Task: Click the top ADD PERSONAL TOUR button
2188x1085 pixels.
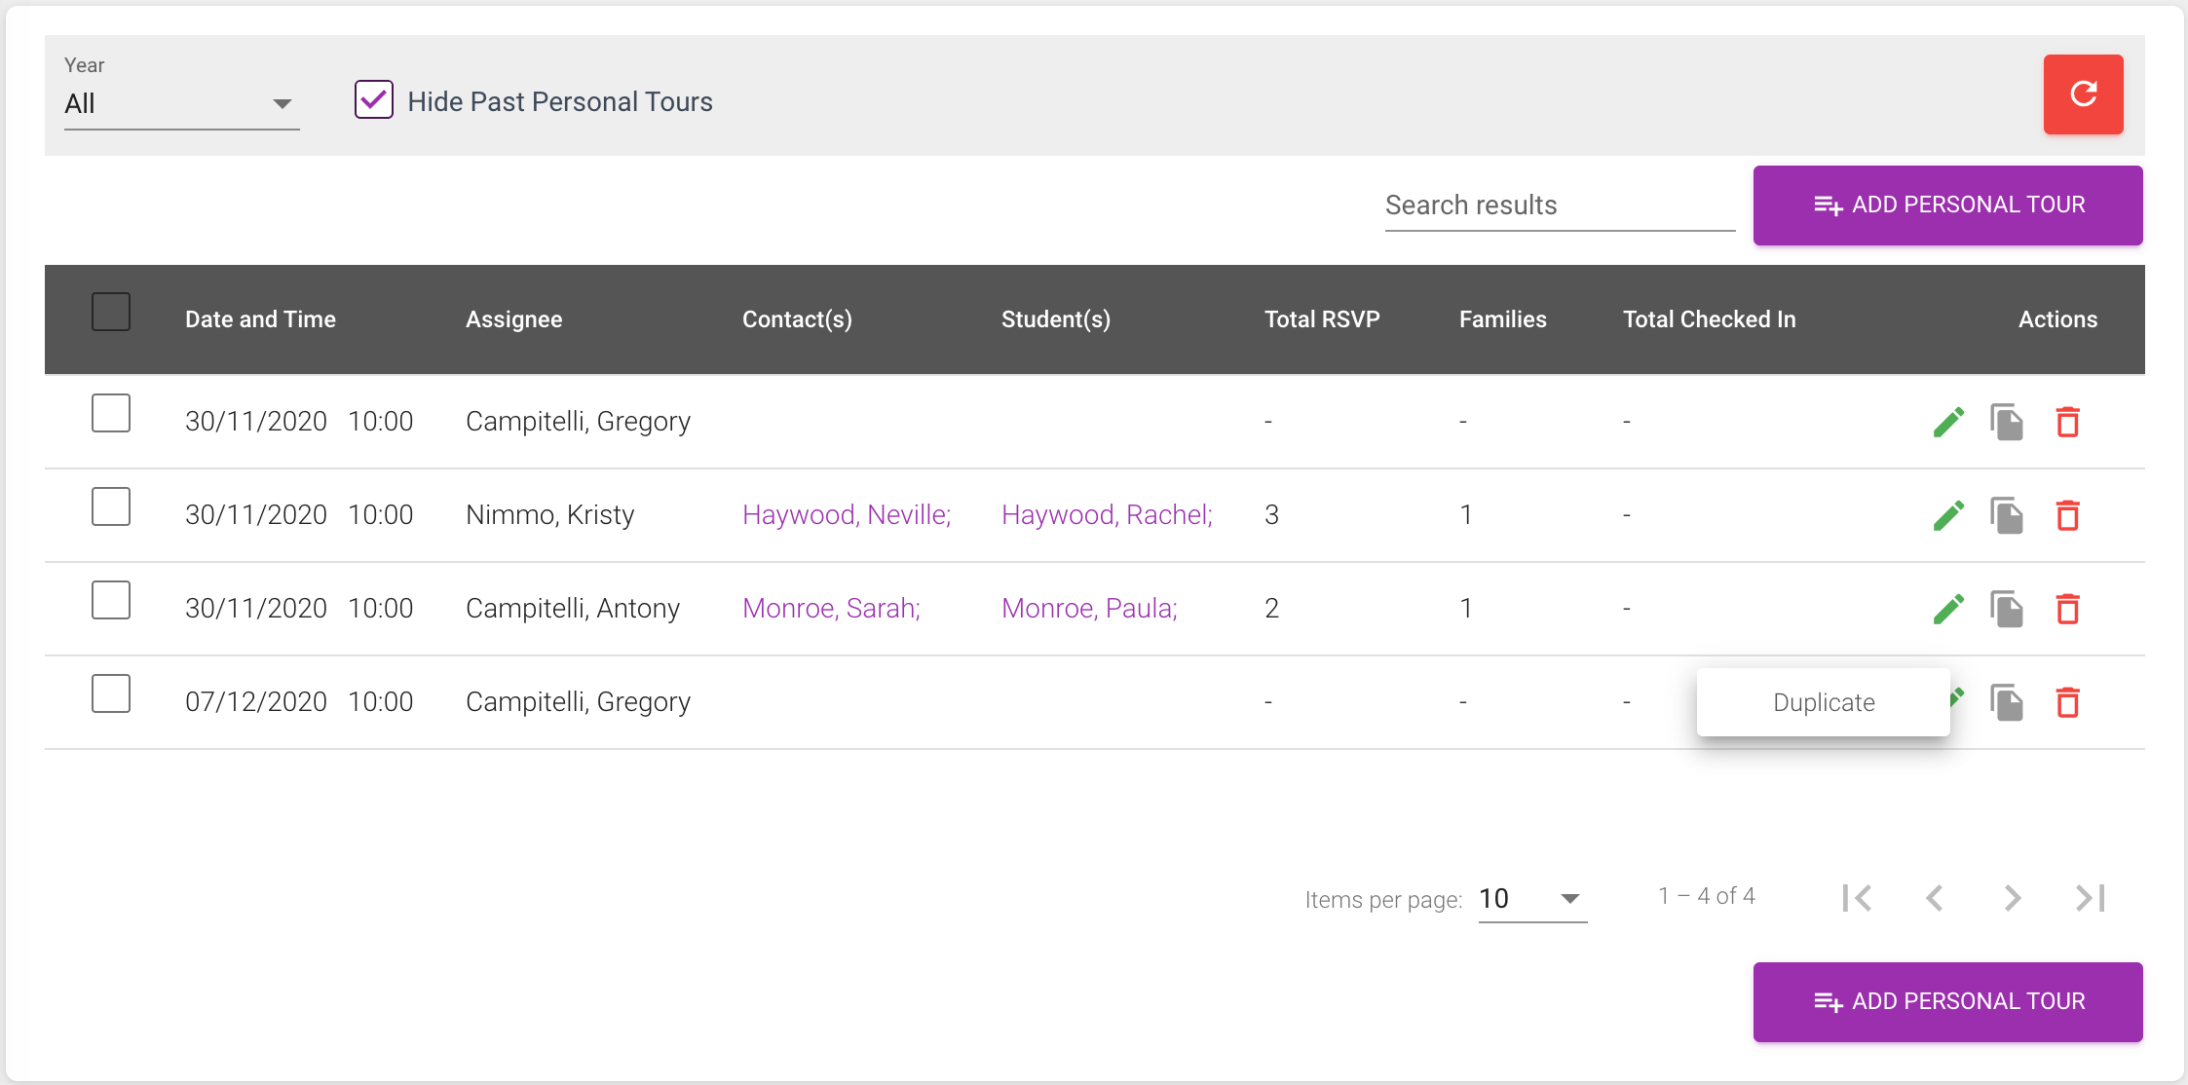Action: coord(1947,205)
